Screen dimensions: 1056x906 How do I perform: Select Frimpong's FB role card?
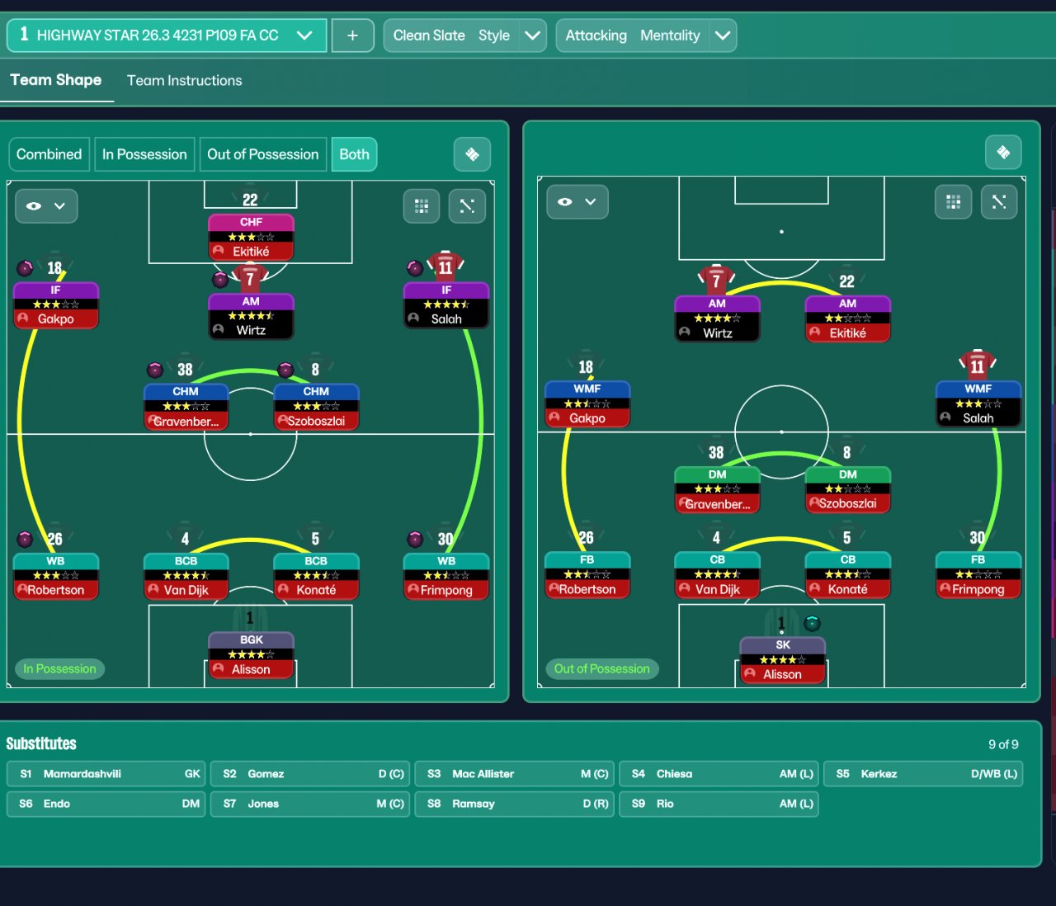pyautogui.click(x=978, y=574)
